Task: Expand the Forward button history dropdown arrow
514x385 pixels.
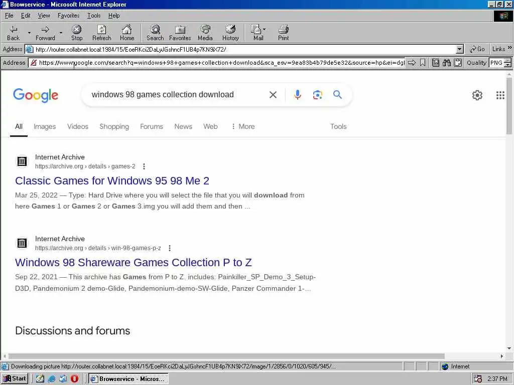Action: point(61,33)
